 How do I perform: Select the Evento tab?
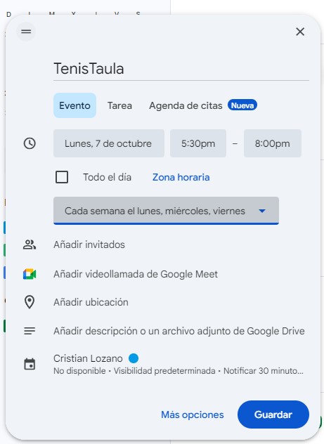click(74, 105)
